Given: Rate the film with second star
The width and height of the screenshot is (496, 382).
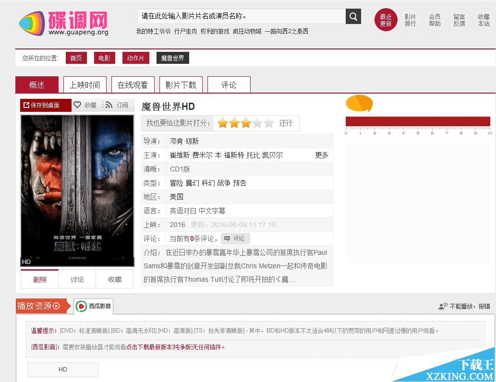Looking at the screenshot, I should pos(234,123).
